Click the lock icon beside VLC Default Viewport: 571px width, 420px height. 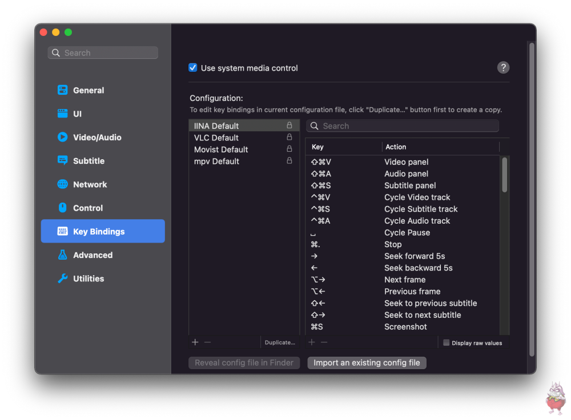[x=289, y=137]
